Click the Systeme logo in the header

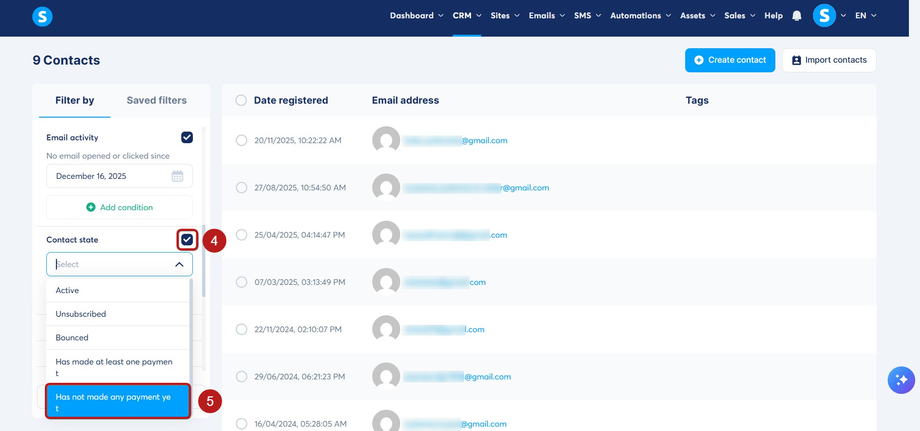click(x=42, y=17)
